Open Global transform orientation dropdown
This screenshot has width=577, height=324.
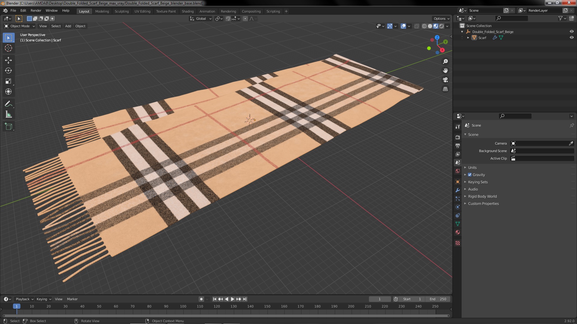click(x=200, y=19)
